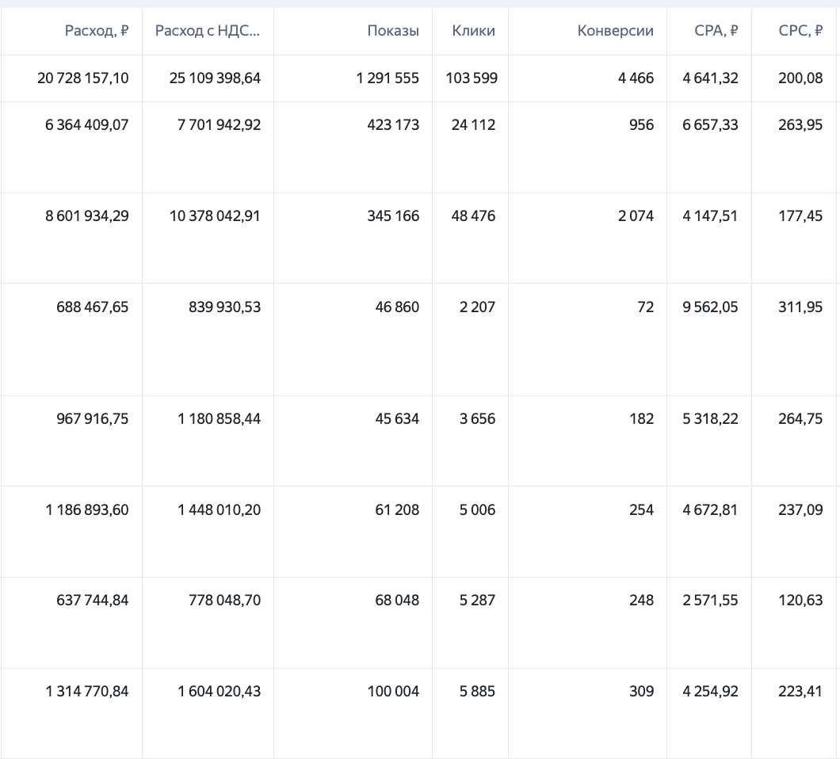Viewport: 840px width, 759px height.
Task: Click the Показы column header
Action: 393,31
